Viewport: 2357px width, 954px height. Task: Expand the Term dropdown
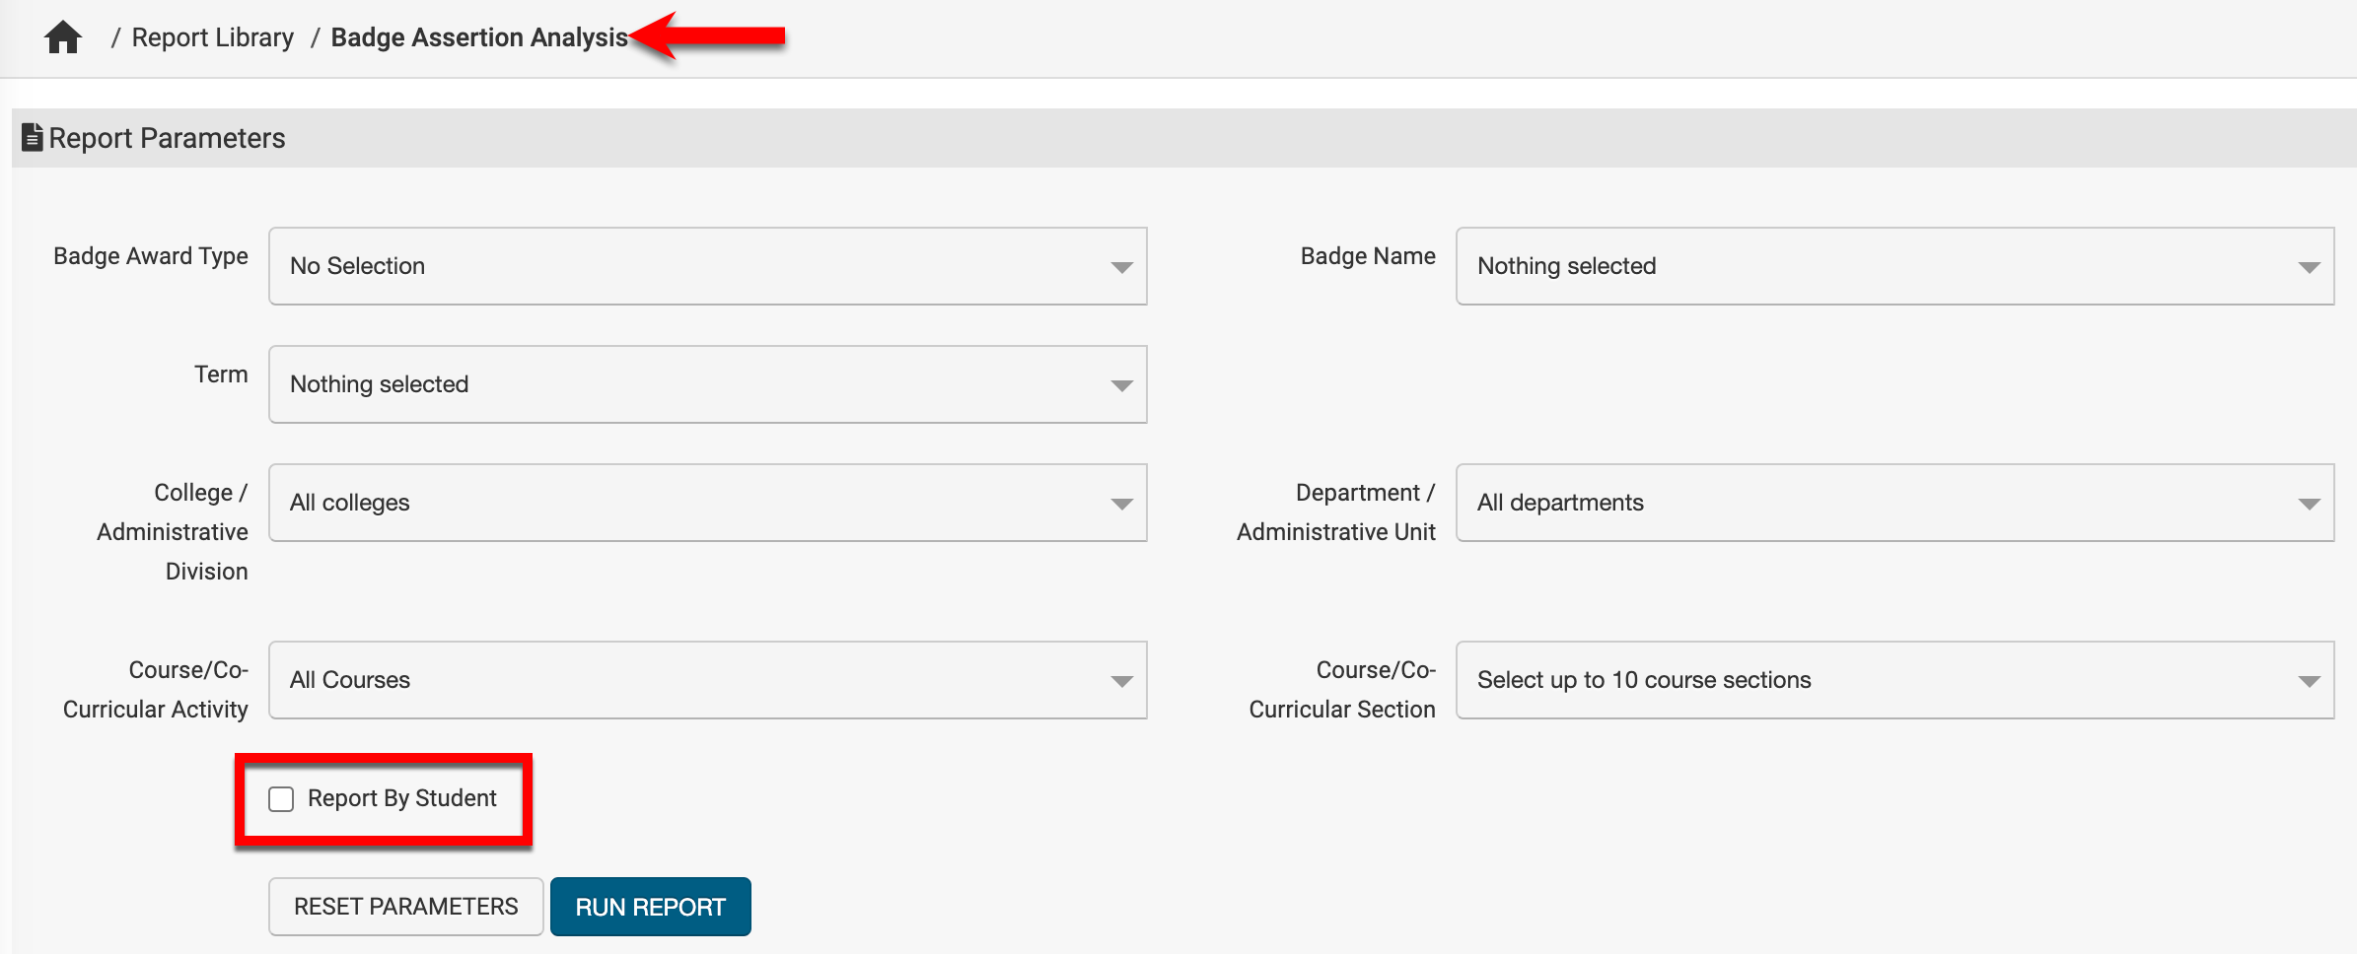[x=707, y=384]
